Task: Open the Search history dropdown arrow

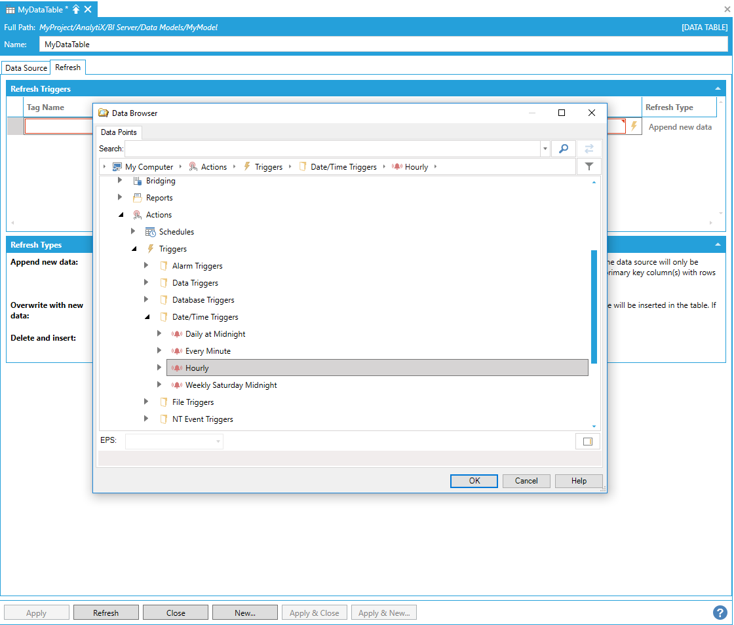Action: (545, 149)
